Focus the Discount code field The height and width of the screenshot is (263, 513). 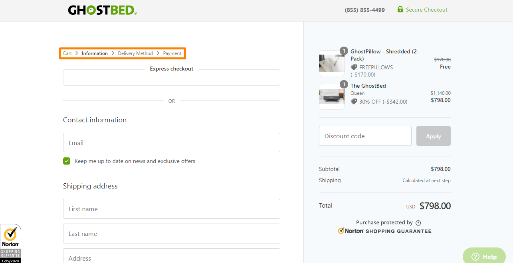click(x=365, y=136)
